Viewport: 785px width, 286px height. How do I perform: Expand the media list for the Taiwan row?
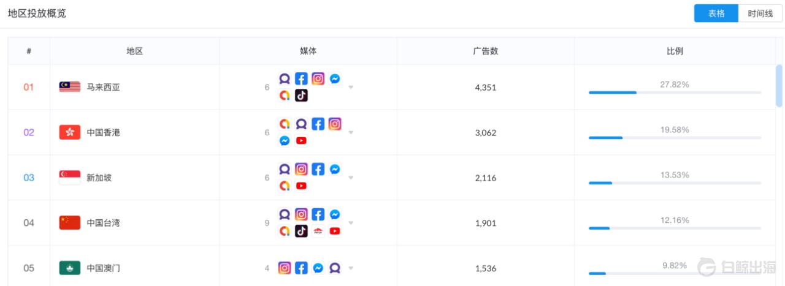(351, 223)
